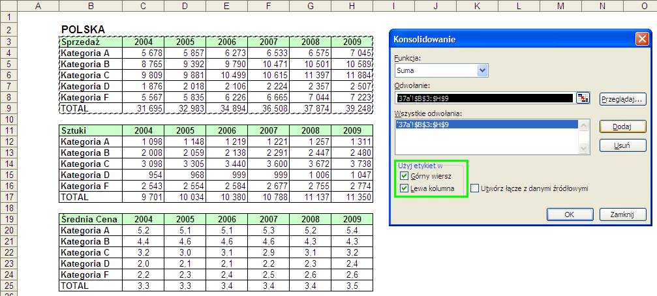Click the Przeglądaj button
657x296 pixels.
pos(622,99)
